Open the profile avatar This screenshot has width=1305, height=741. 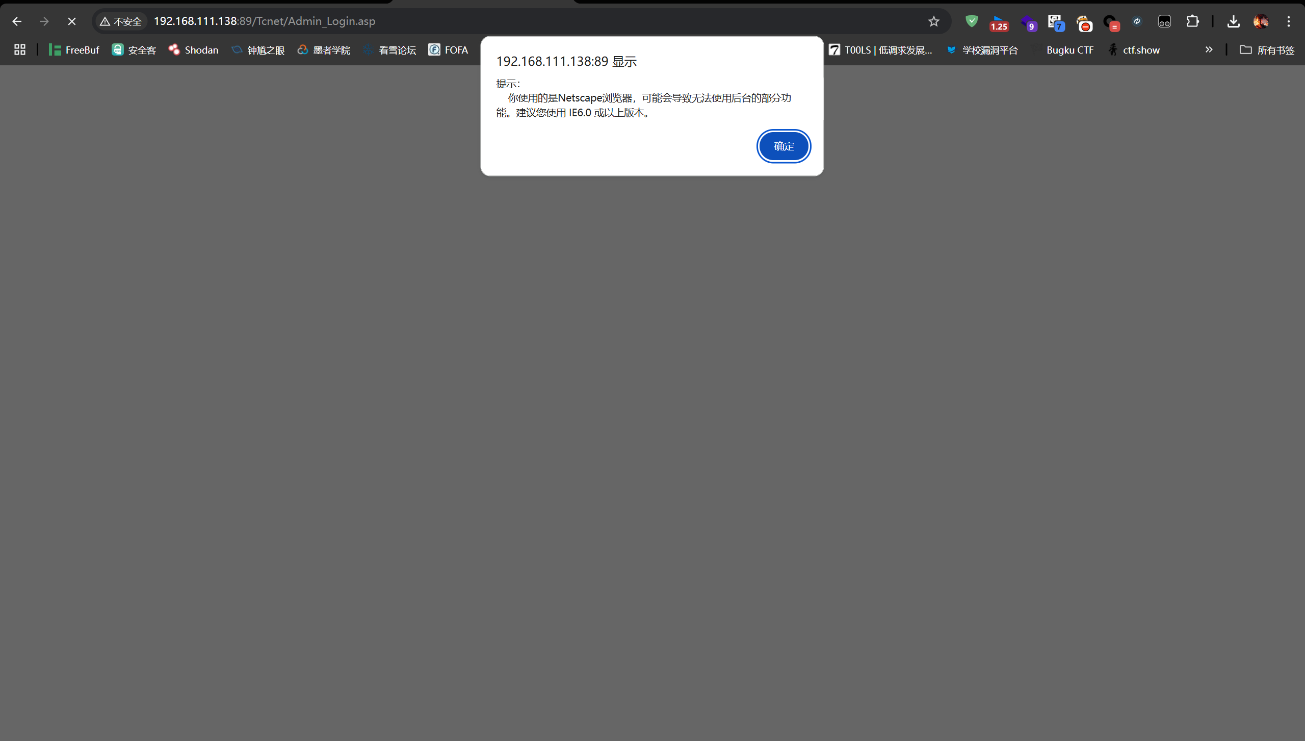pyautogui.click(x=1261, y=21)
